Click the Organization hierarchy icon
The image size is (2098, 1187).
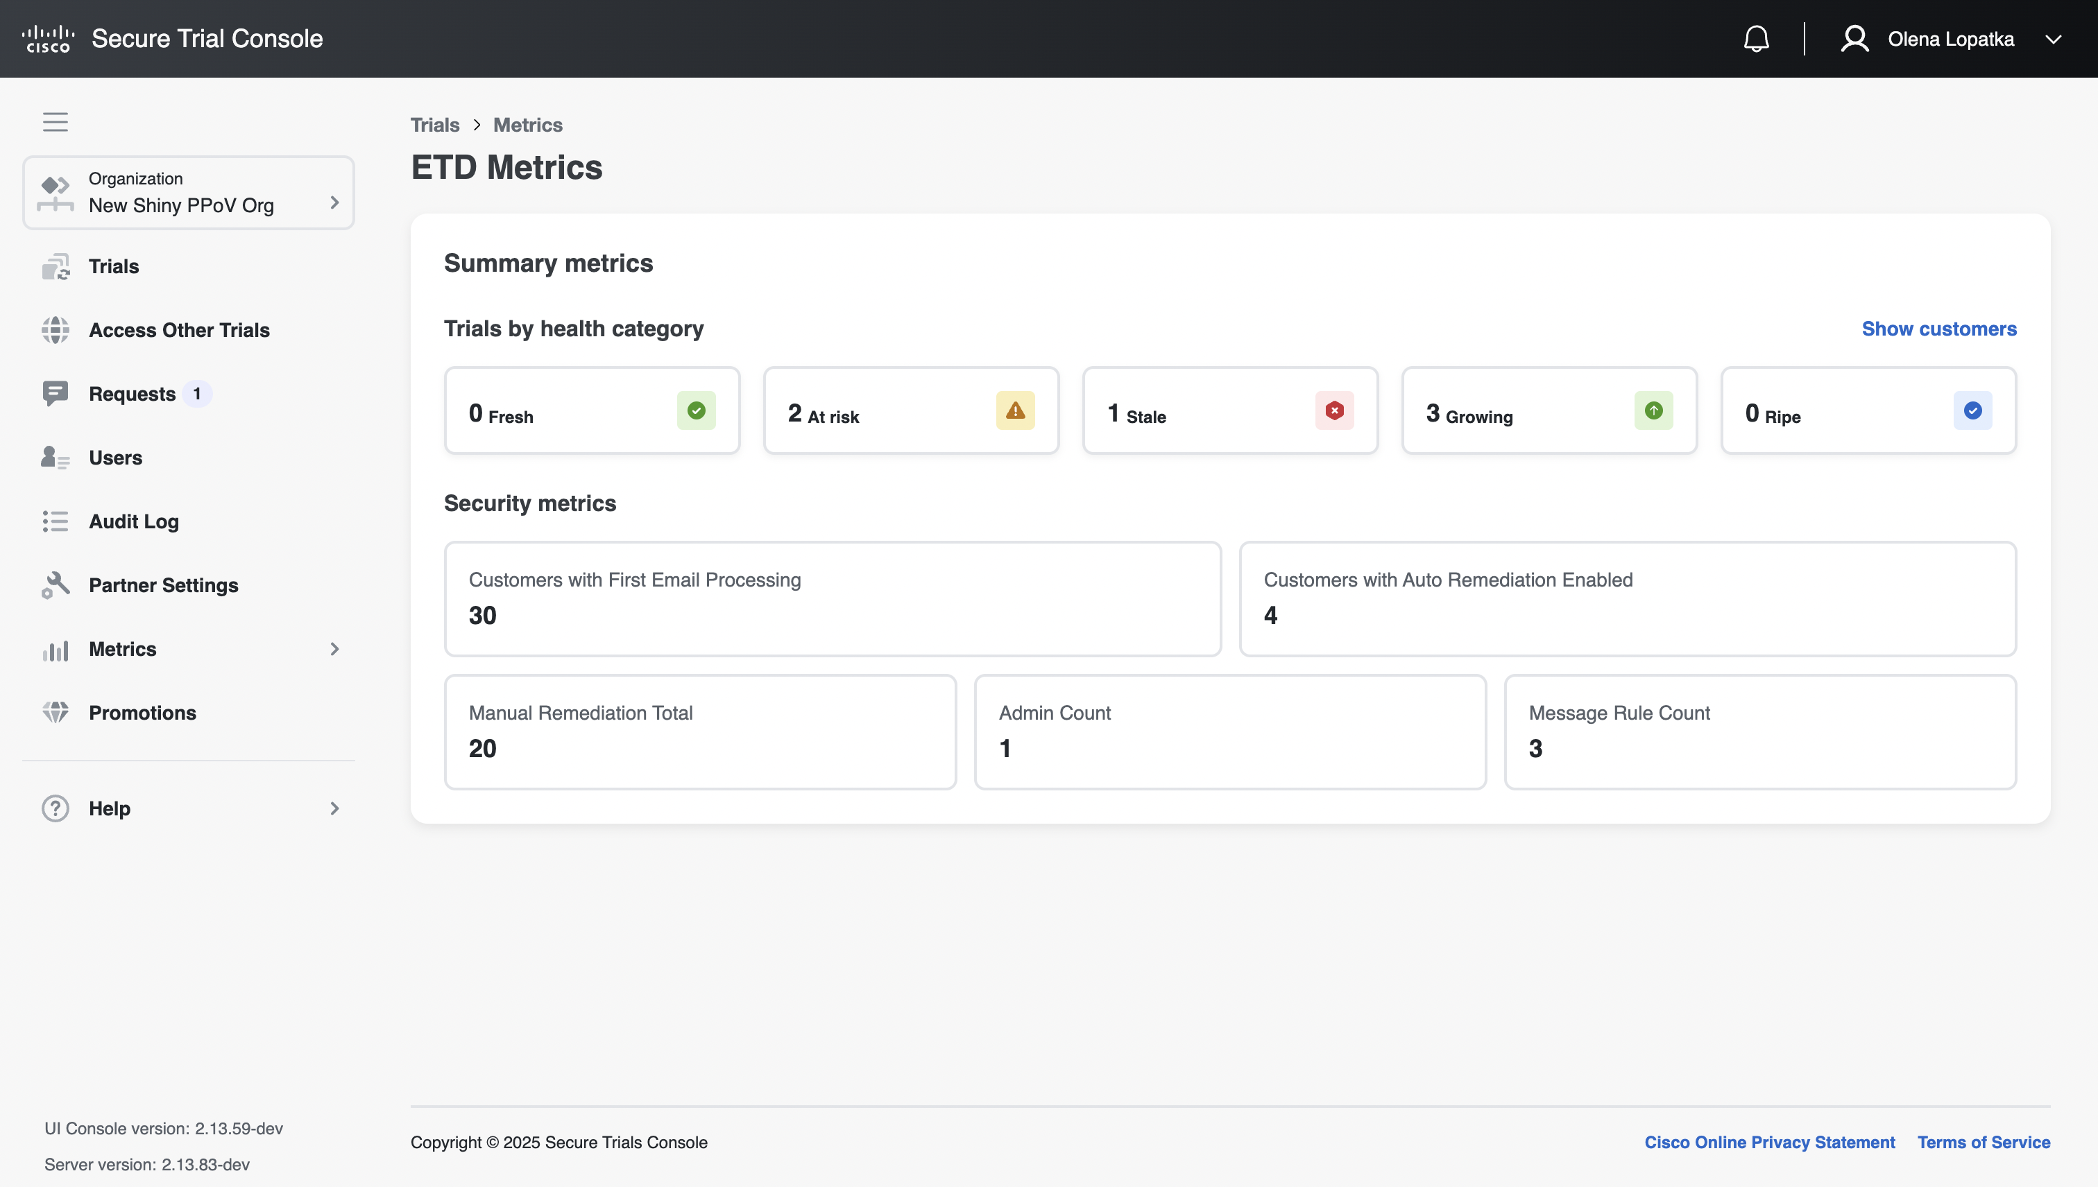tap(56, 193)
